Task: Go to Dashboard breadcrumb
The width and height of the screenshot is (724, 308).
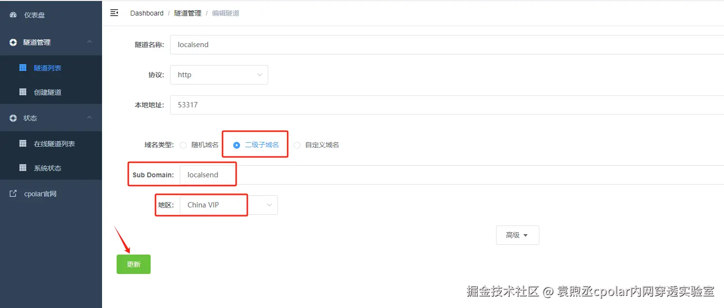Action: click(147, 13)
